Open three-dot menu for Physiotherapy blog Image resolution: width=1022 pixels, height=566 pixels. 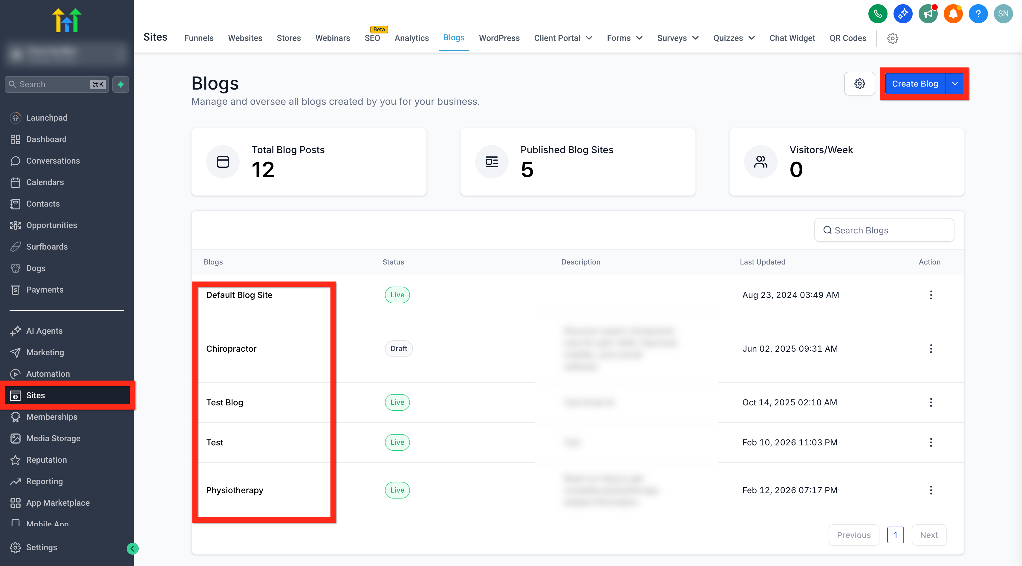[931, 490]
